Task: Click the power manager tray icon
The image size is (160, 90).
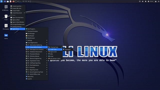Action: click(x=148, y=1)
